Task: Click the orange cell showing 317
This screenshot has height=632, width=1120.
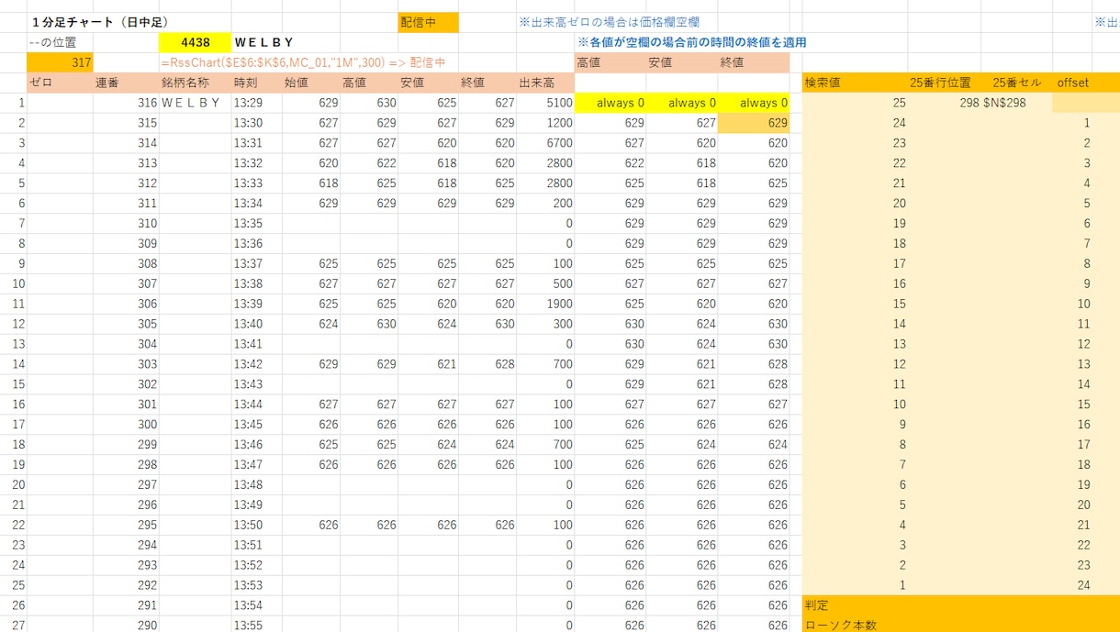Action: point(60,62)
